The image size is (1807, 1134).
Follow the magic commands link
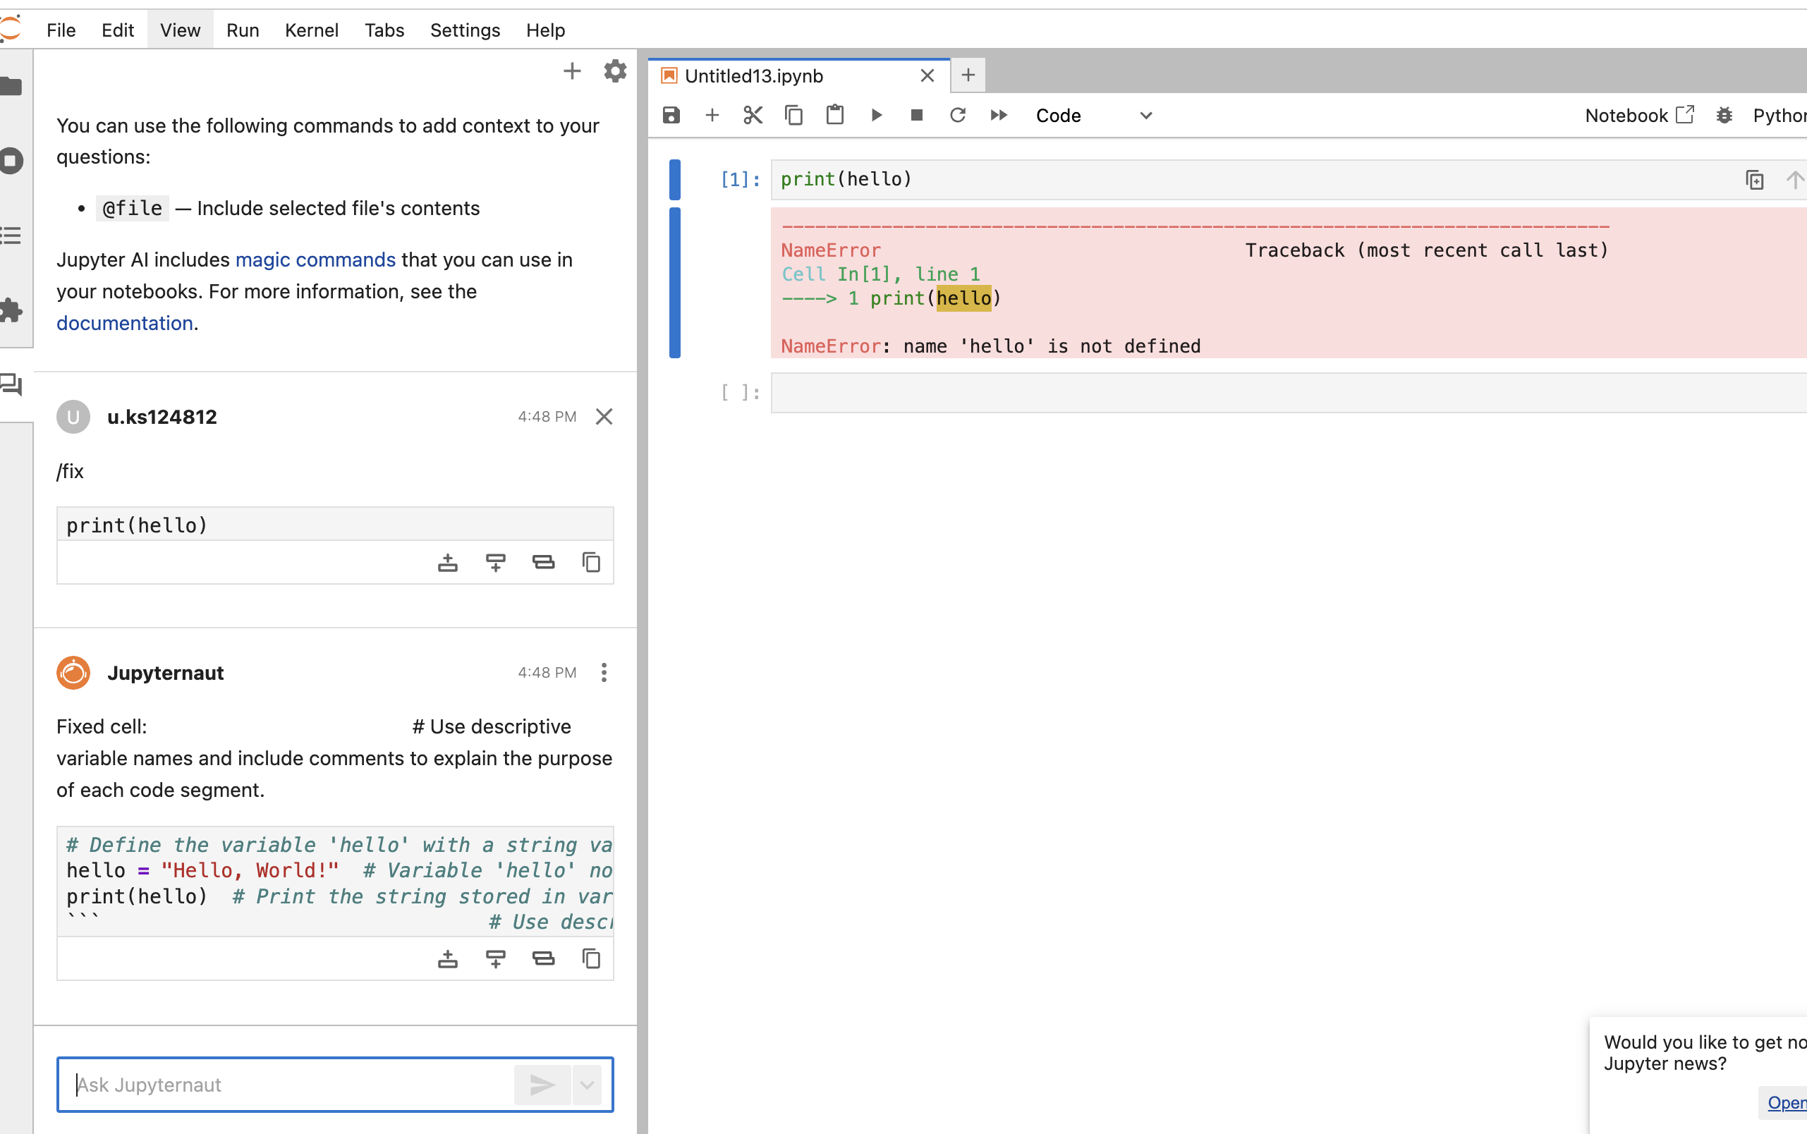tap(315, 260)
